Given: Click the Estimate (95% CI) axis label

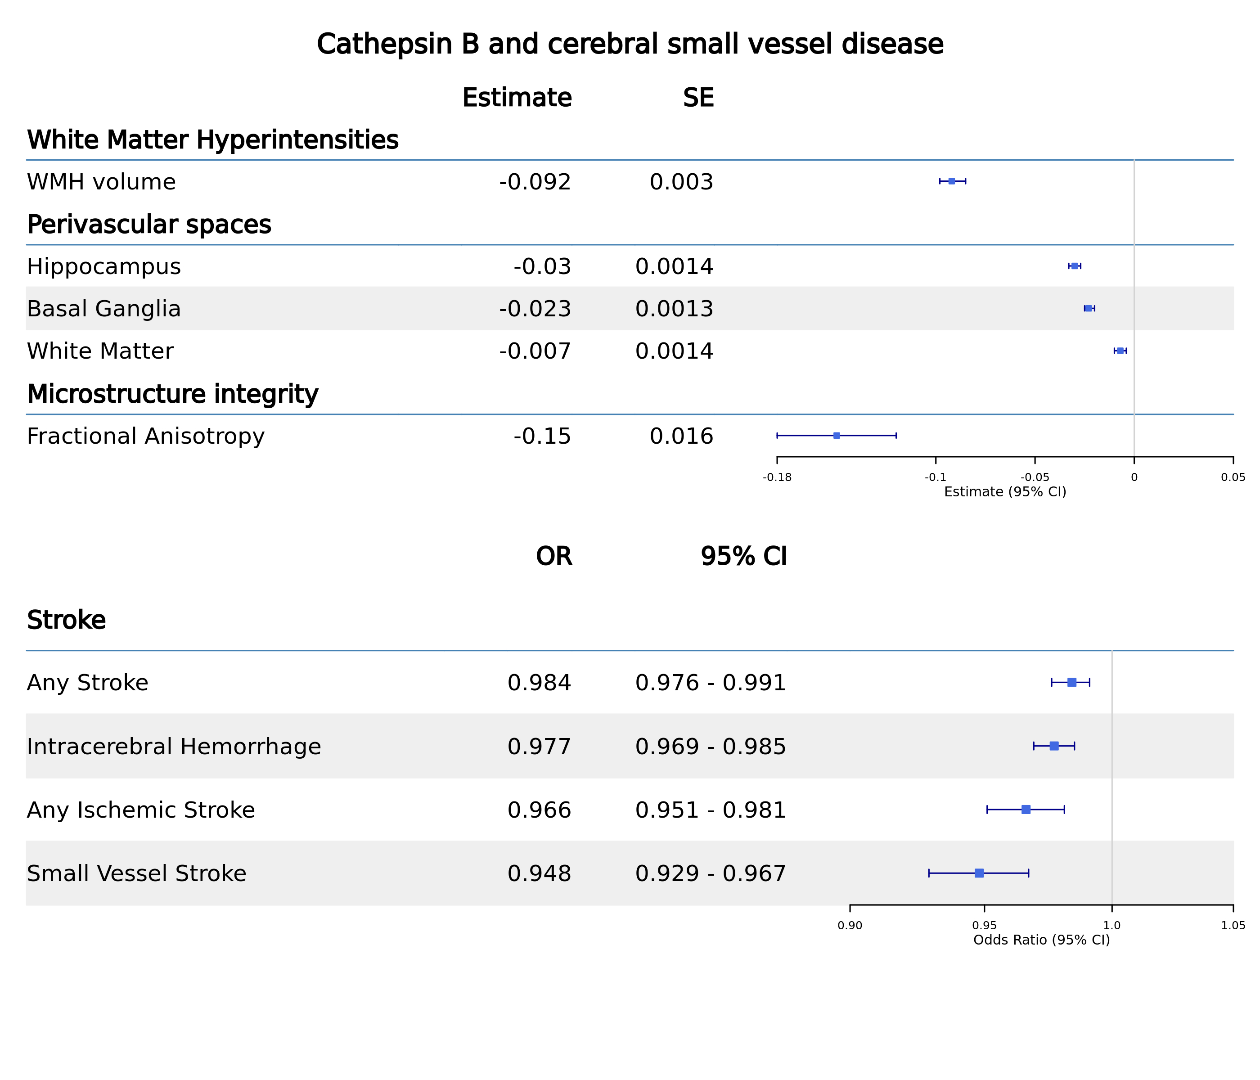Looking at the screenshot, I should pyautogui.click(x=1005, y=492).
